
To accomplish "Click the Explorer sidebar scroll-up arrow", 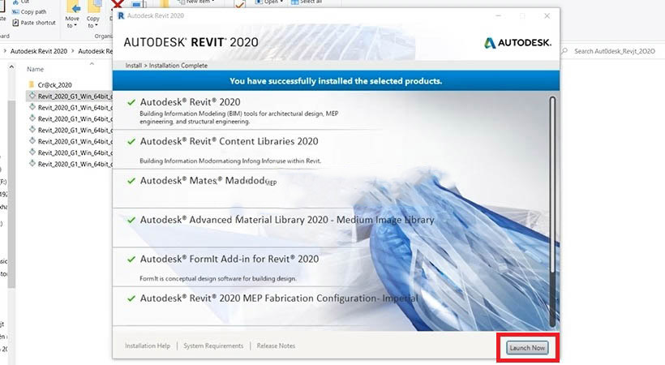I will pos(11,67).
